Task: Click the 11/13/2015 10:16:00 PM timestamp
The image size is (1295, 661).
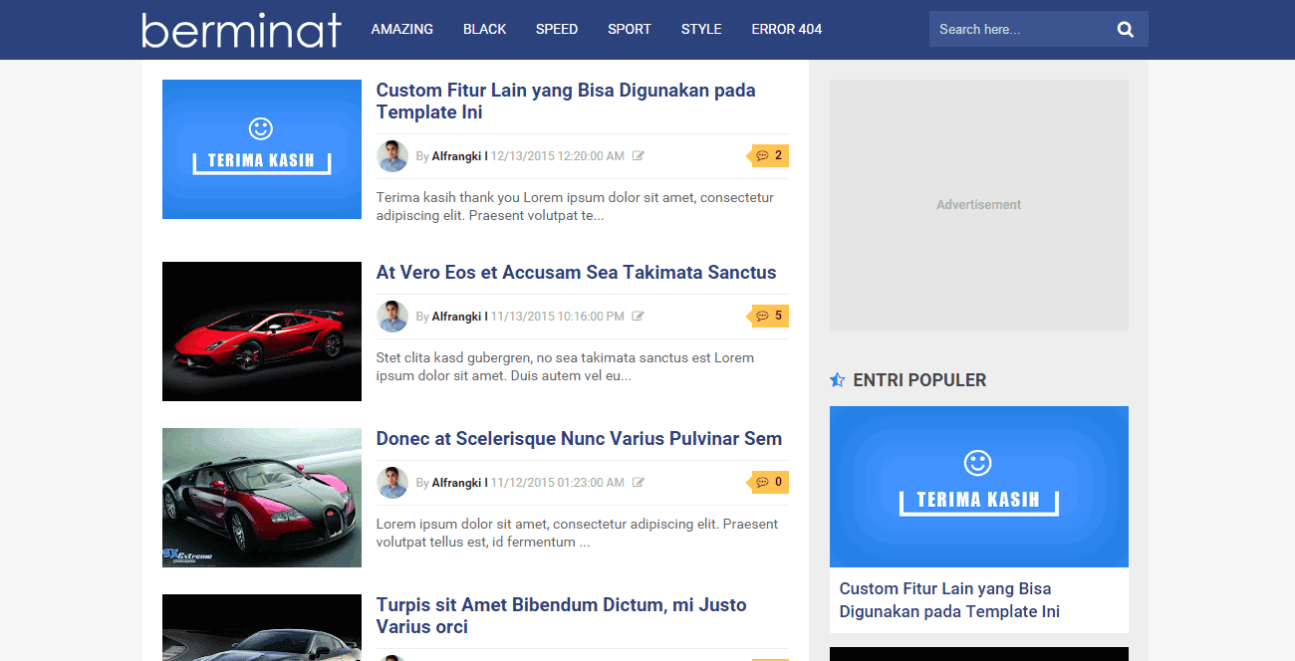Action: point(557,317)
